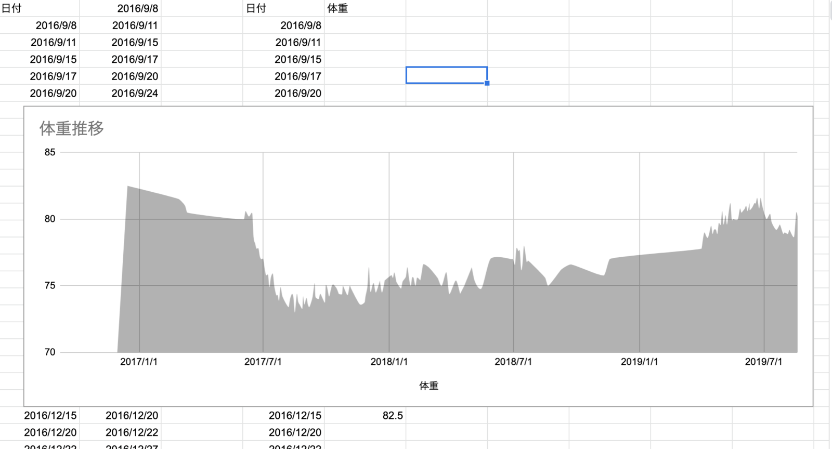Select 2016/12/15 cell left of 82.5

283,415
